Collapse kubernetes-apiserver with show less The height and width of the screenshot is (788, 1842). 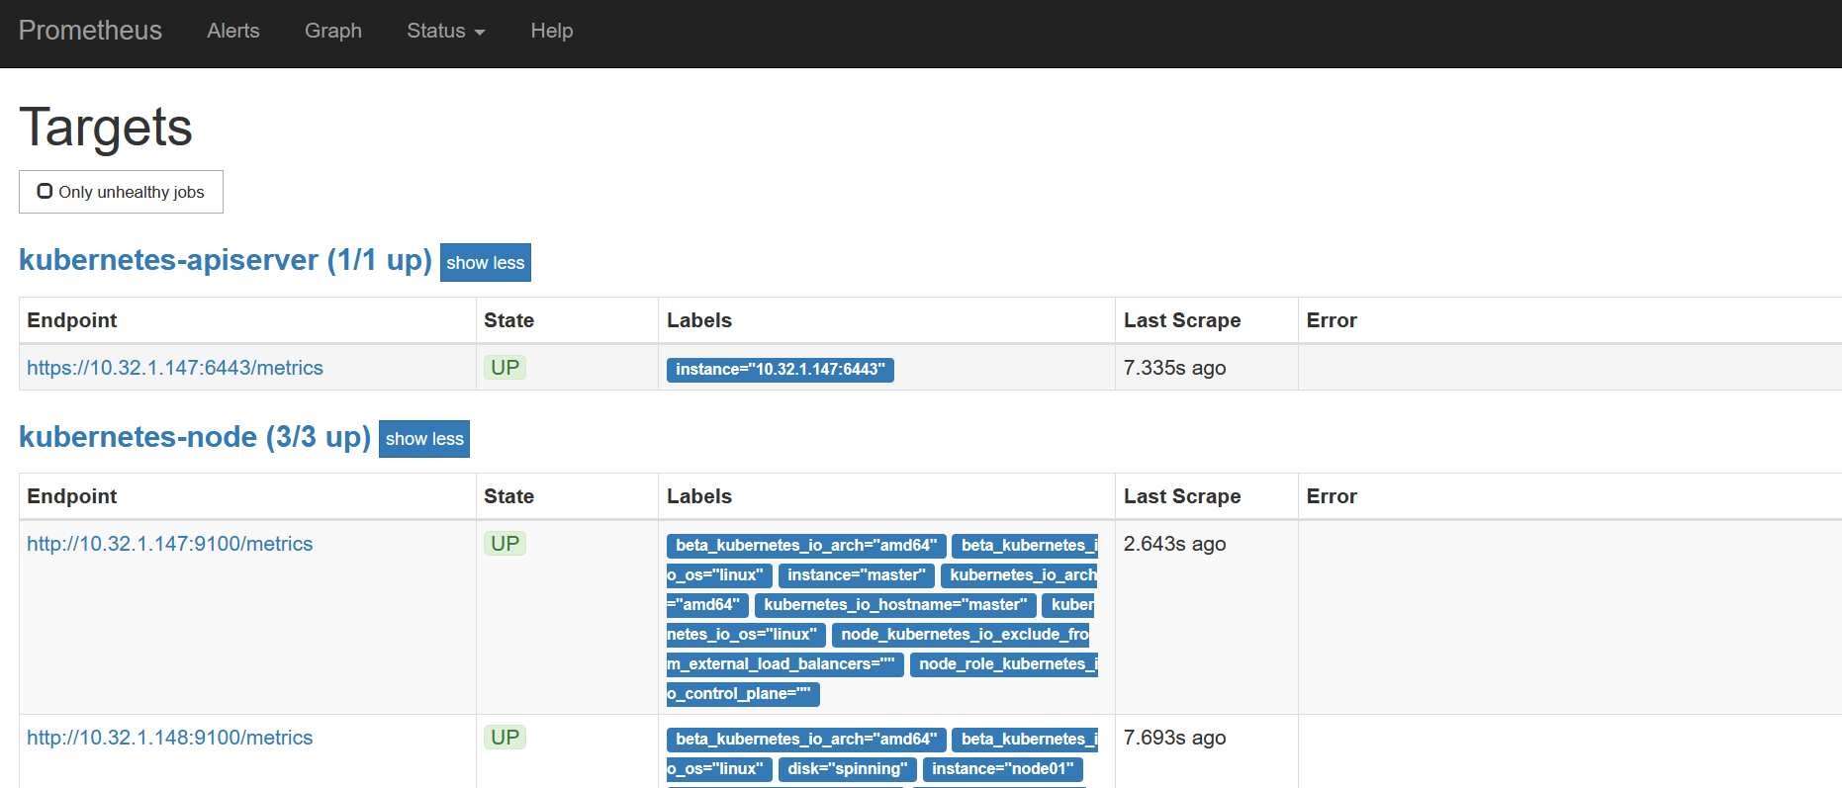[x=486, y=262]
